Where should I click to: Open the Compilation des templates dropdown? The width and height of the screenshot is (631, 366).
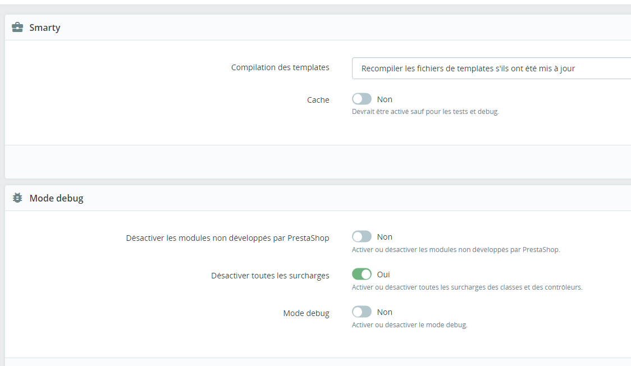click(491, 68)
